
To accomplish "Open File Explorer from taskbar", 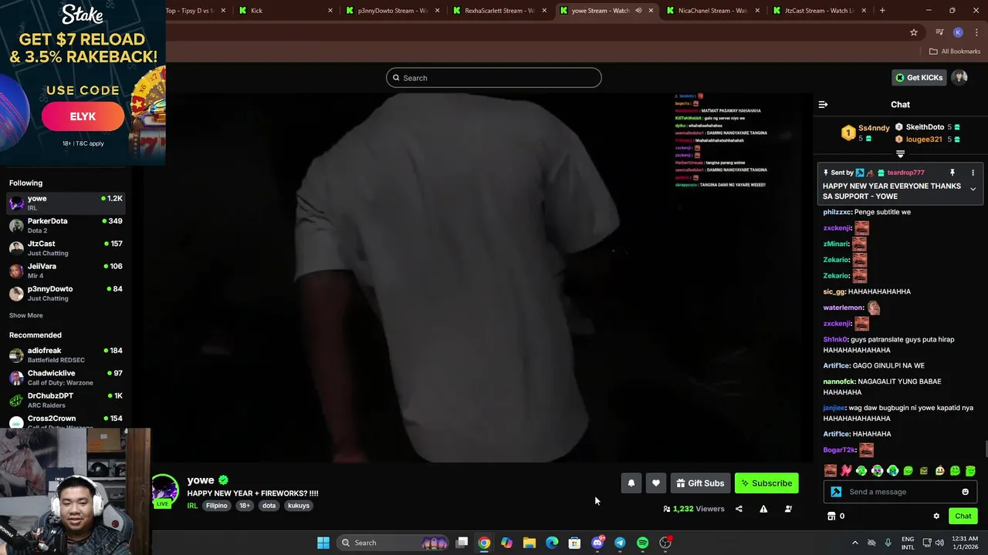I will click(x=530, y=543).
